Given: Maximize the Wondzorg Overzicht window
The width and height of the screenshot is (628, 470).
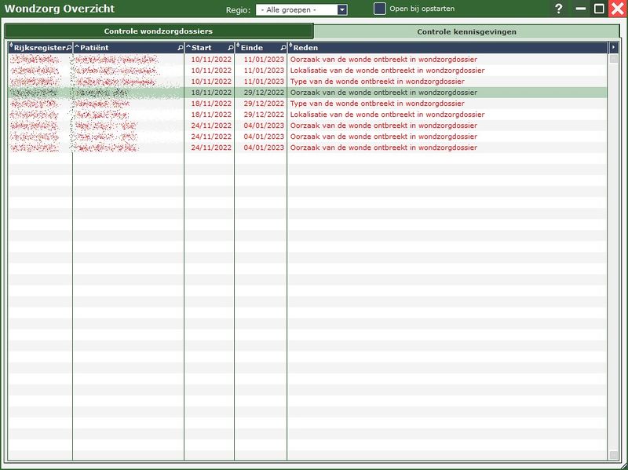Looking at the screenshot, I should (599, 9).
